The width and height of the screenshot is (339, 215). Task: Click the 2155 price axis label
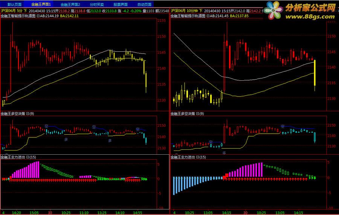tap(162, 21)
